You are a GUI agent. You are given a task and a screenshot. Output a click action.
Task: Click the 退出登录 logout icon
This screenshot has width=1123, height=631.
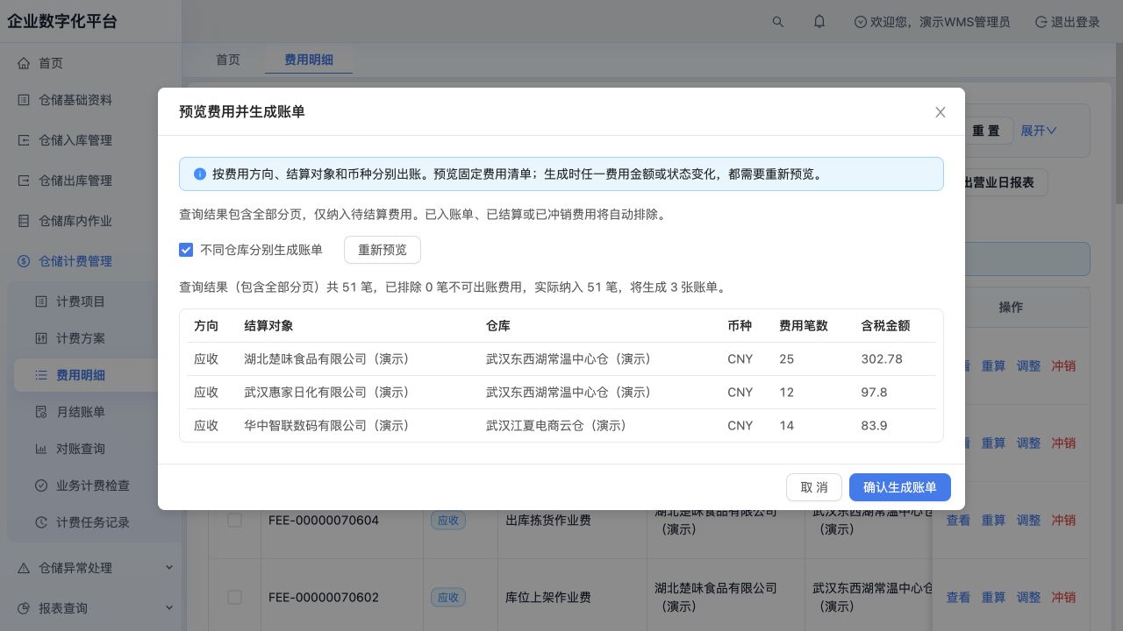1041,22
